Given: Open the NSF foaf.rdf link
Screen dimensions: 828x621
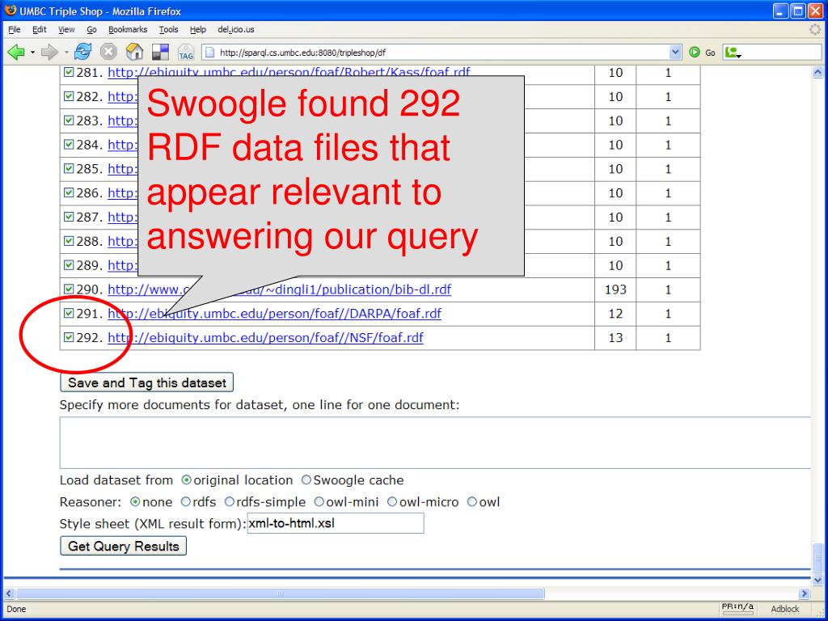Looking at the screenshot, I should pyautogui.click(x=265, y=337).
